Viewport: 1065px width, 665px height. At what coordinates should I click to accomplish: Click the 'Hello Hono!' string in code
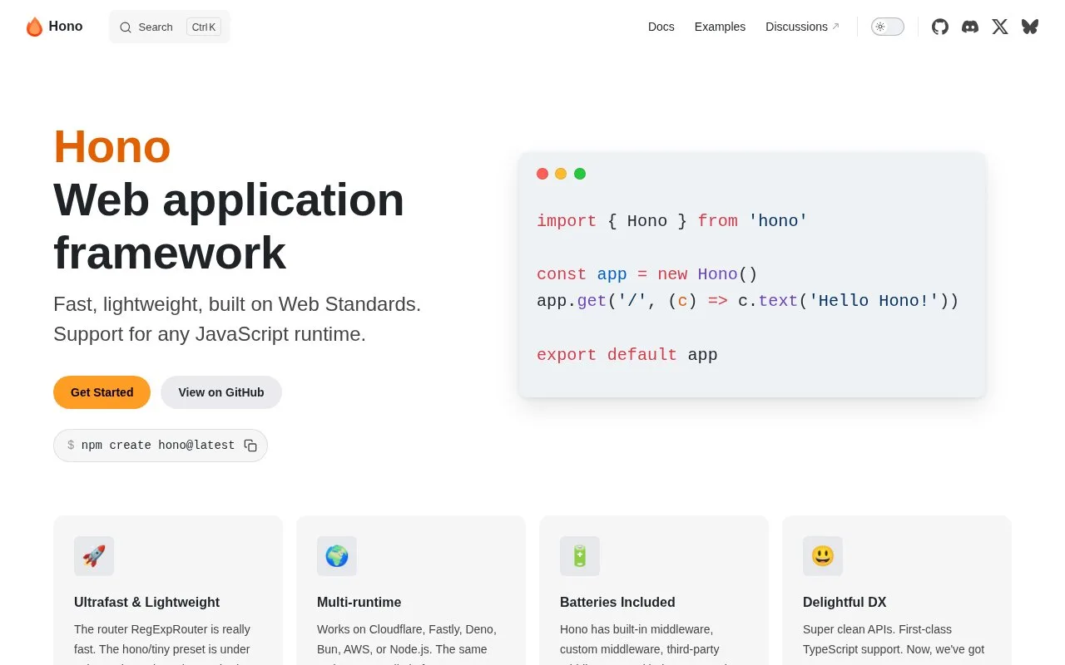pyautogui.click(x=874, y=301)
